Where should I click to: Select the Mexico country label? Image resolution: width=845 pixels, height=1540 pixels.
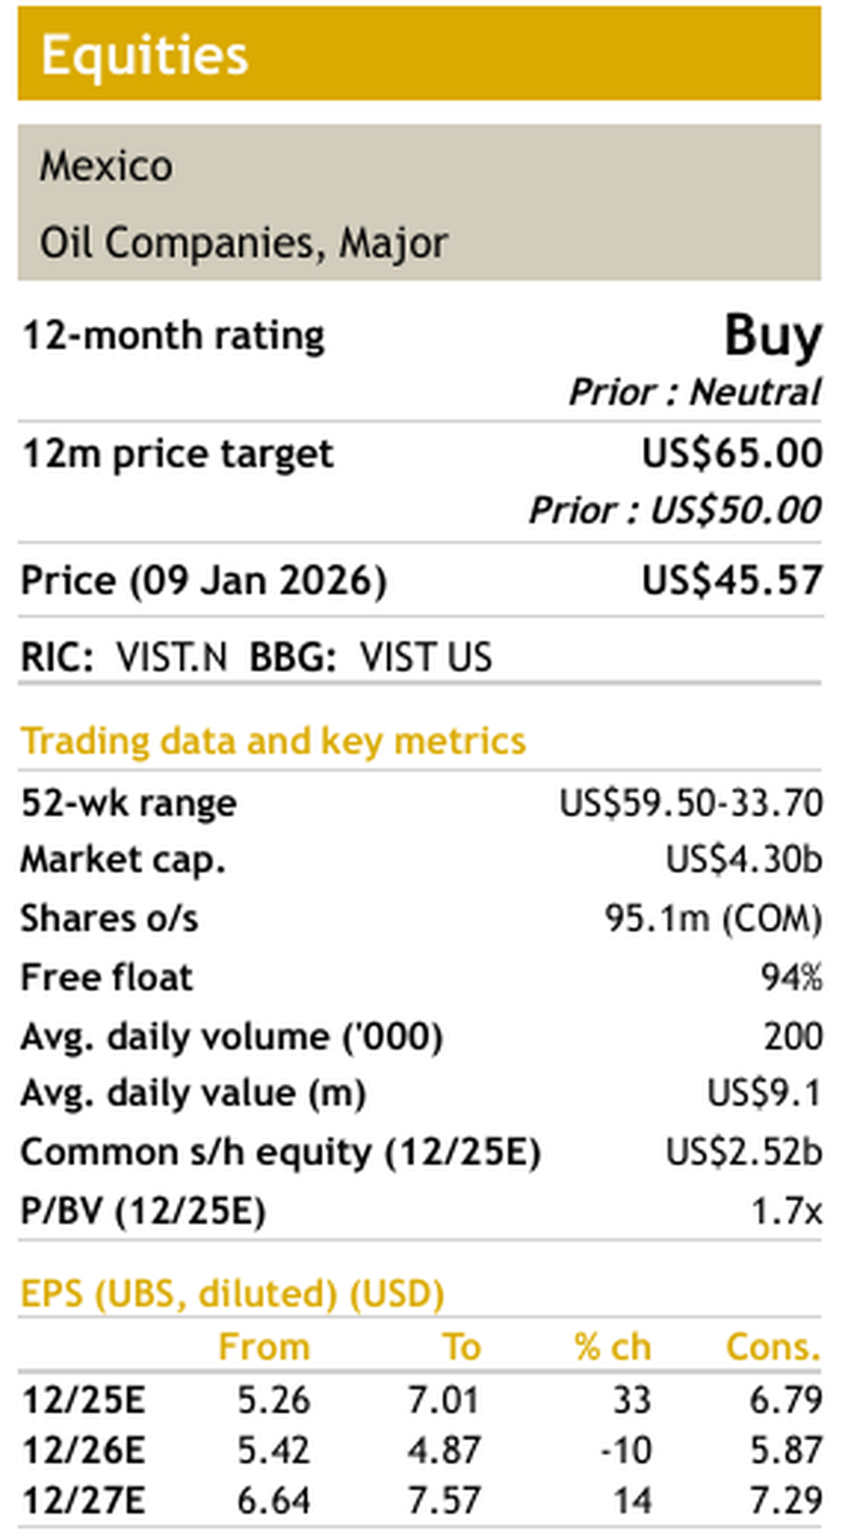(106, 167)
